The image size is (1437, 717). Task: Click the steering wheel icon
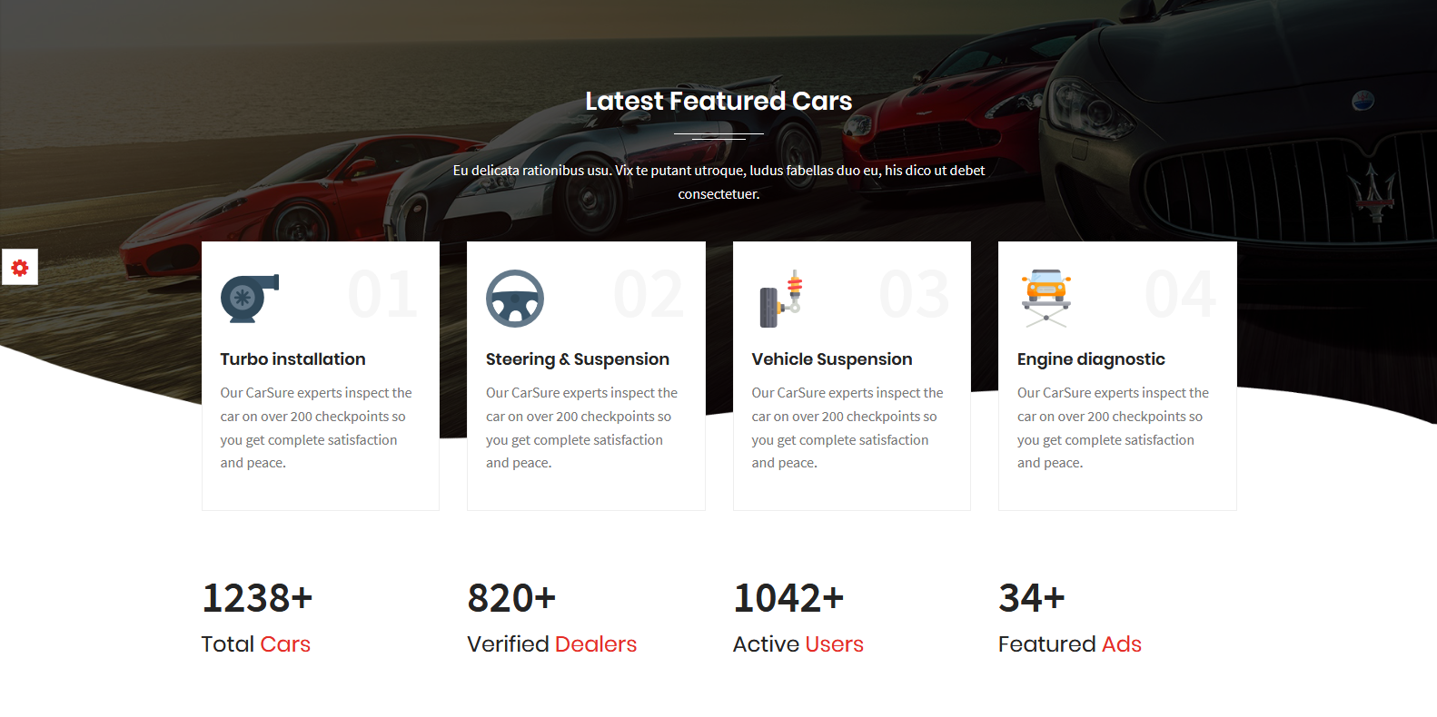[514, 298]
